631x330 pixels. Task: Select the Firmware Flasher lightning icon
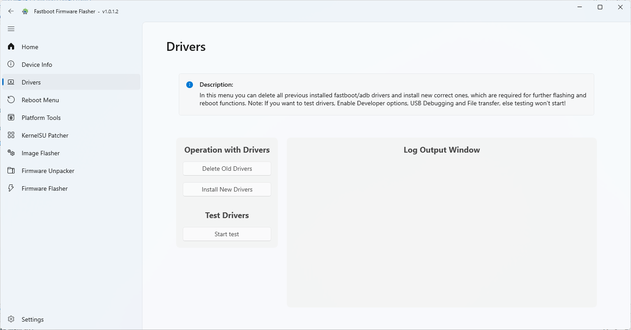pos(11,188)
